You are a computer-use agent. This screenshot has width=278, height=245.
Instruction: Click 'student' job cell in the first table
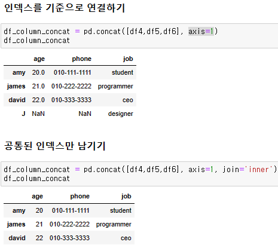pos(123,72)
